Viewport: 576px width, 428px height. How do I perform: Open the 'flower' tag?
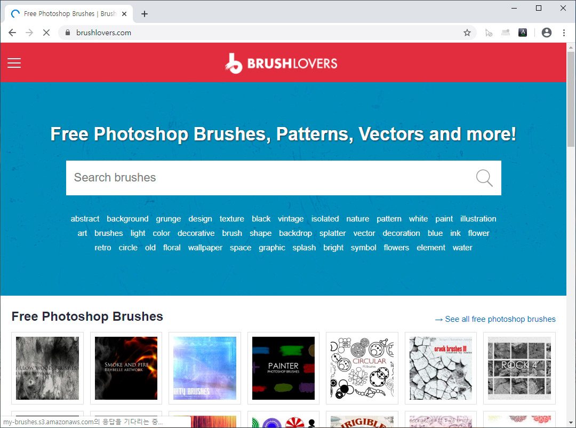click(x=478, y=233)
